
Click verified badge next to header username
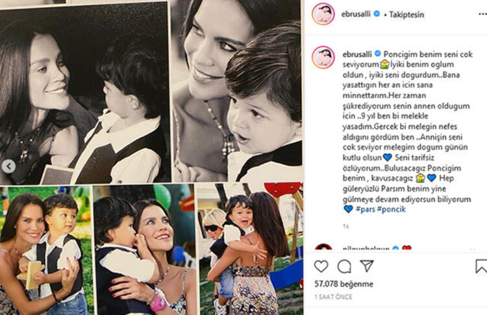377,14
